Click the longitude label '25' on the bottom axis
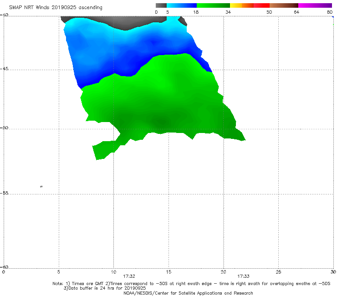 click(278, 272)
